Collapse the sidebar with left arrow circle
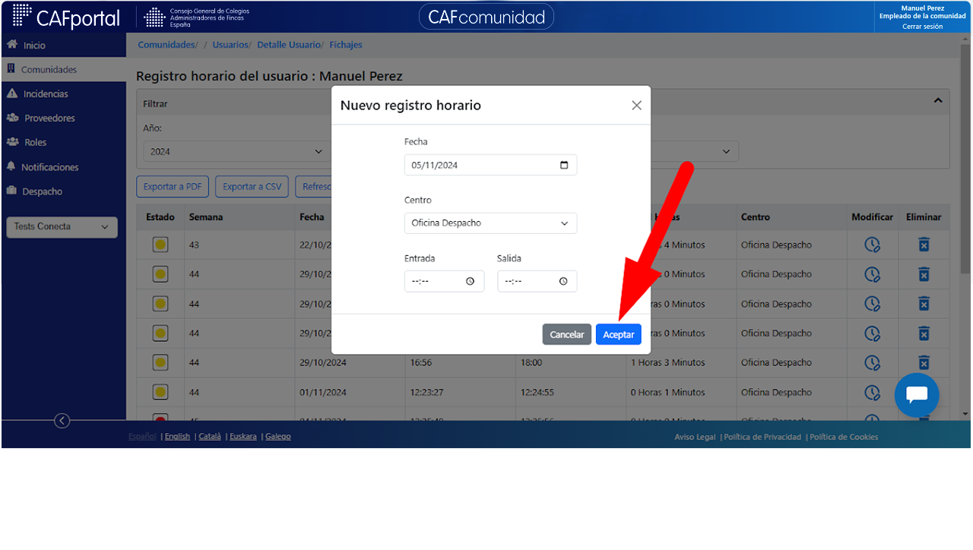The height and width of the screenshot is (550, 973). (x=62, y=421)
